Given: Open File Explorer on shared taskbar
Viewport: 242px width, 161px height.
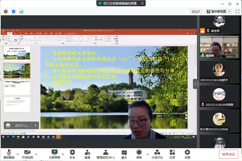Looking at the screenshot, I should pyautogui.click(x=18, y=137).
